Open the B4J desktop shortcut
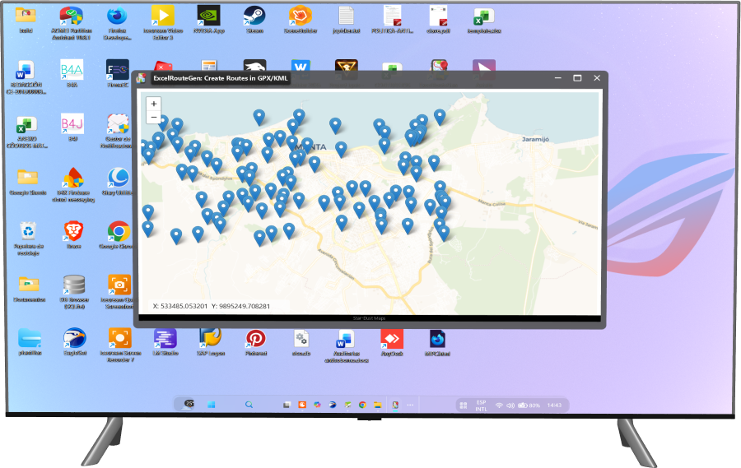Image resolution: width=741 pixels, height=468 pixels. [72, 127]
